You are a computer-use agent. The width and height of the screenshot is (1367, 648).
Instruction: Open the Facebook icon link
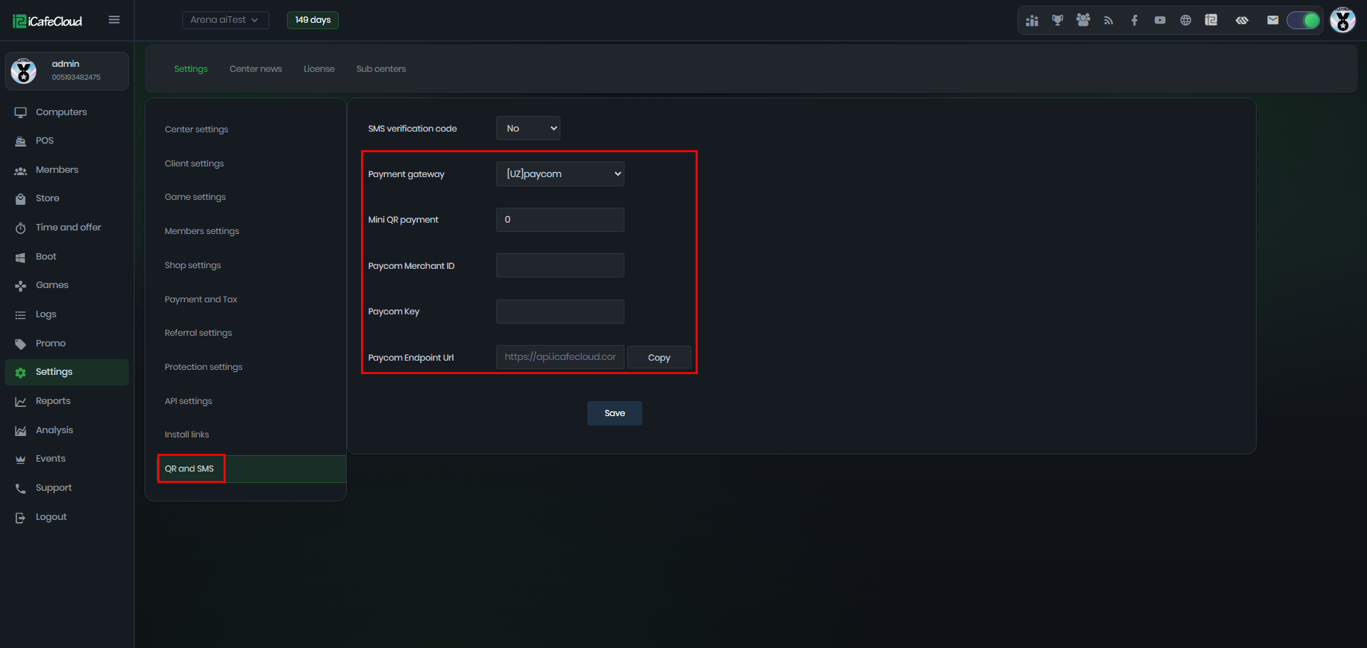(1134, 20)
